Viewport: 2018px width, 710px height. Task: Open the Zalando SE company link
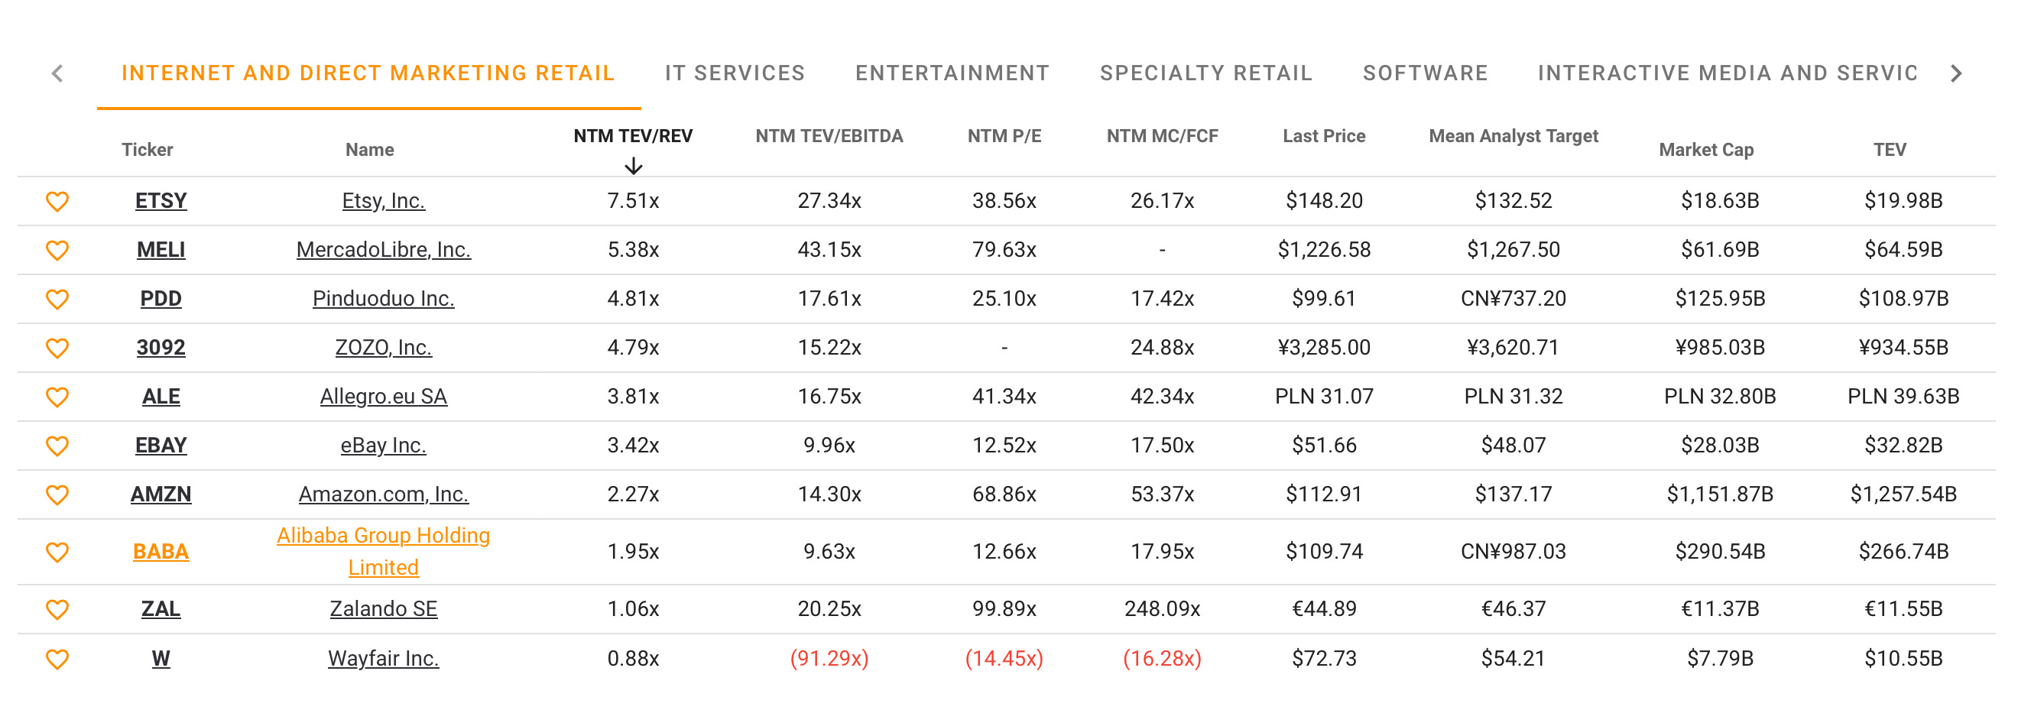pyautogui.click(x=383, y=608)
